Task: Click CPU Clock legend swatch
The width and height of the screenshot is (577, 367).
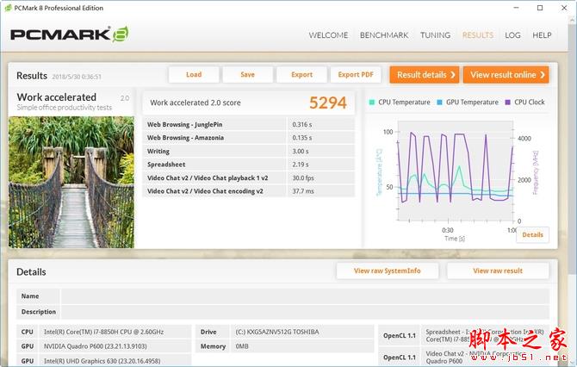Action: tap(508, 103)
